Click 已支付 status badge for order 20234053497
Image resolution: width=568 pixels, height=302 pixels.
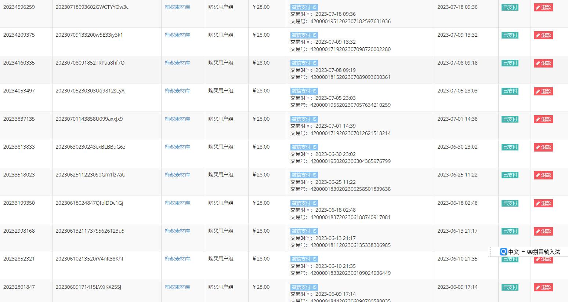click(x=510, y=91)
